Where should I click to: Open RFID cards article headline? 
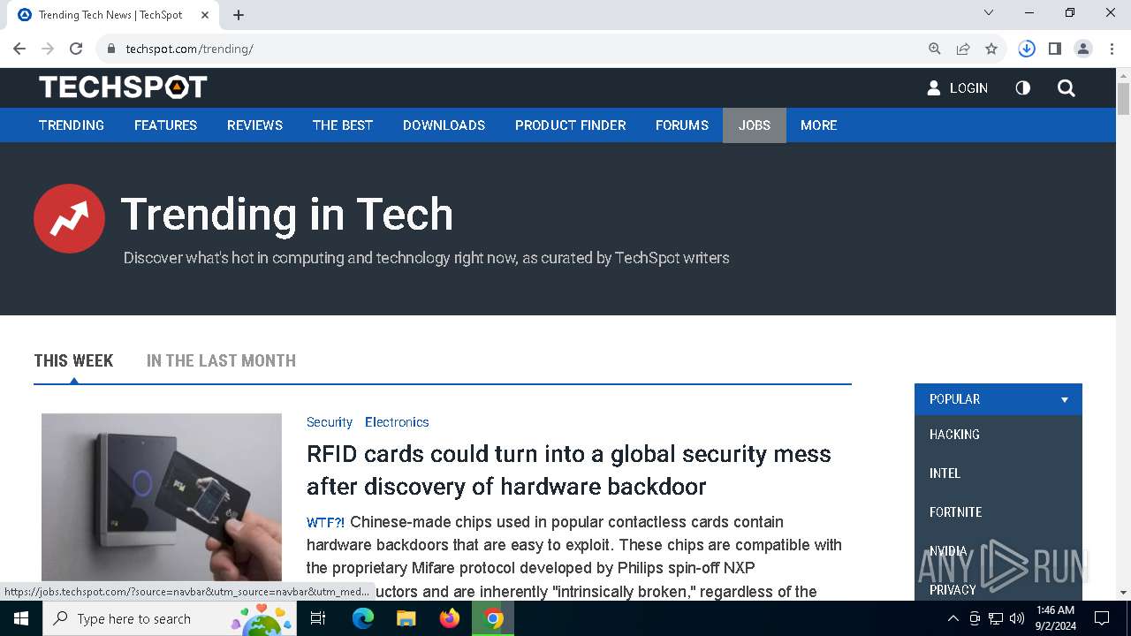tap(569, 470)
